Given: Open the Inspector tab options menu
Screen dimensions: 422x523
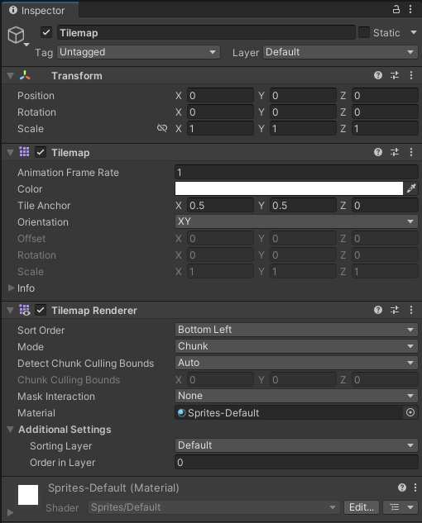Looking at the screenshot, I should point(410,9).
